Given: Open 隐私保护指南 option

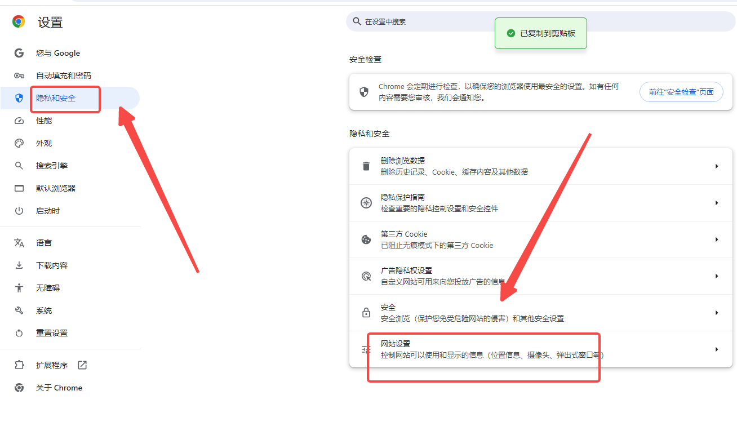Looking at the screenshot, I should point(541,203).
